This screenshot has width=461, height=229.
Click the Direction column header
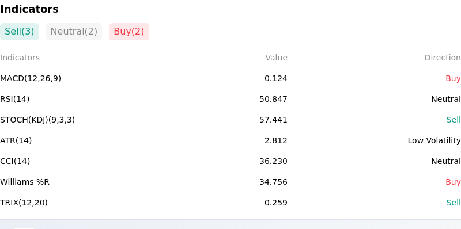pos(443,58)
